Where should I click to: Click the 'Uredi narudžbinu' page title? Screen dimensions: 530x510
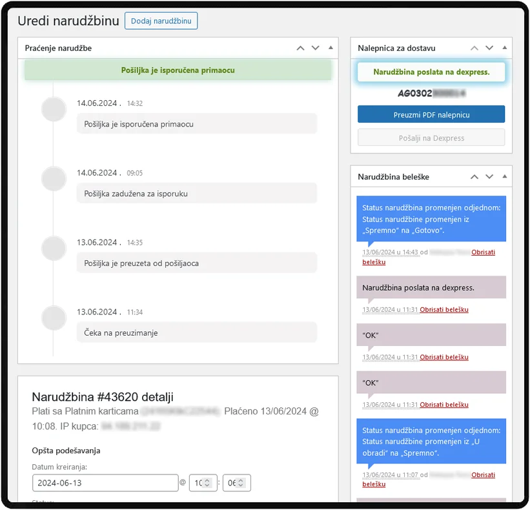pyautogui.click(x=68, y=21)
